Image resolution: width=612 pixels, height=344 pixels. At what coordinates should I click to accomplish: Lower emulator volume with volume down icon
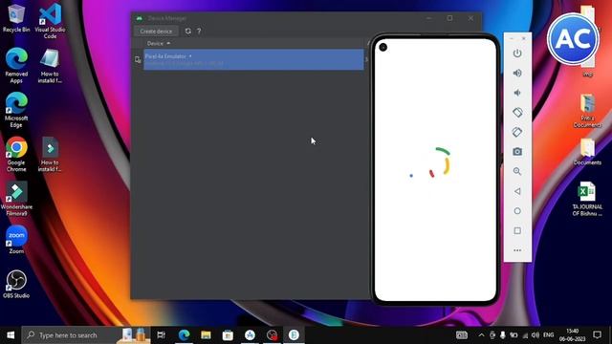click(517, 93)
